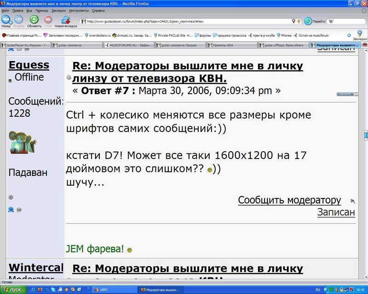Switch to the Презнпы ADA tab
Screen dimensions: 368x294
pos(232,45)
